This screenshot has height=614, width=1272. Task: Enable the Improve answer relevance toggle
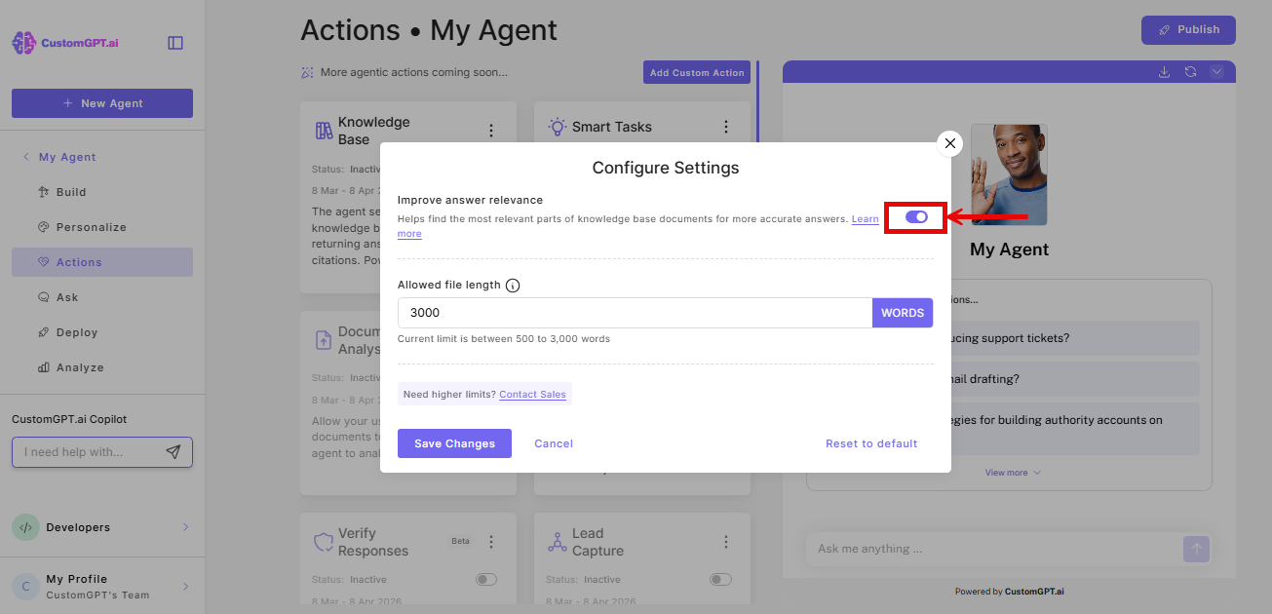[914, 218]
